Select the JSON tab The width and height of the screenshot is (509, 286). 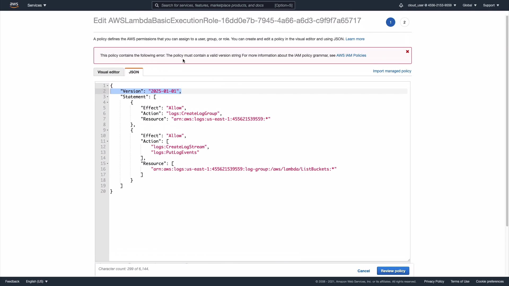[134, 72]
